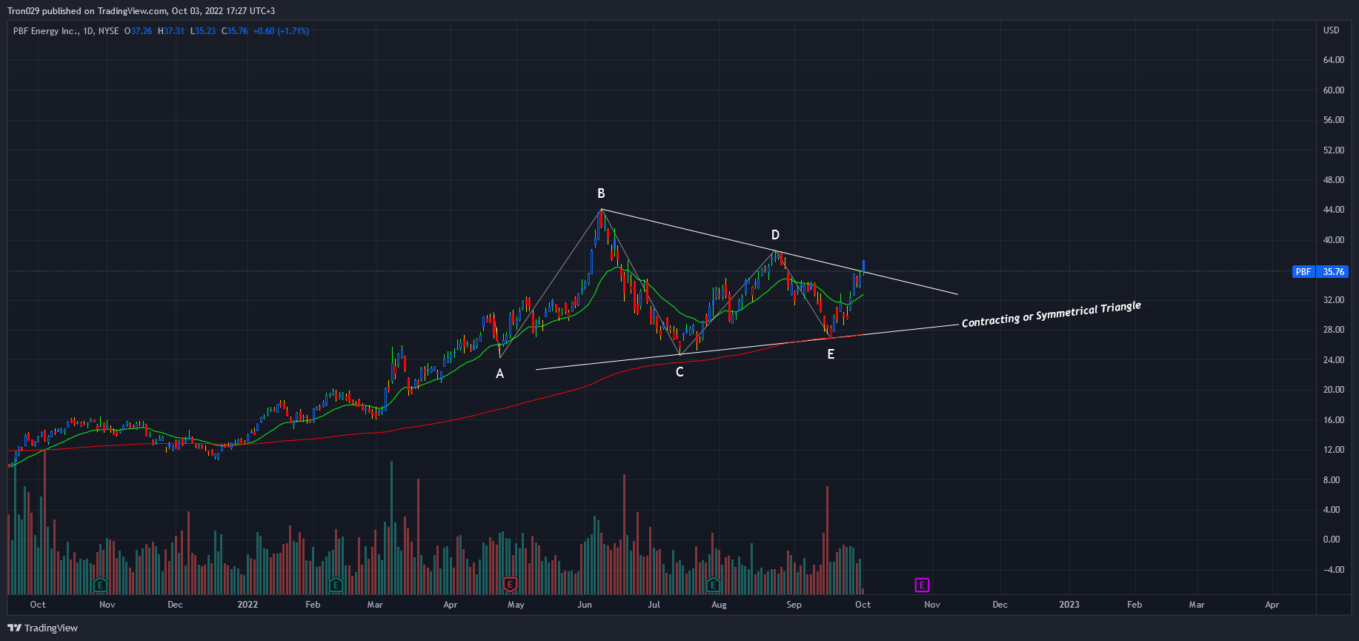Click the Jul time axis label
This screenshot has height=641, width=1359.
[x=654, y=605]
